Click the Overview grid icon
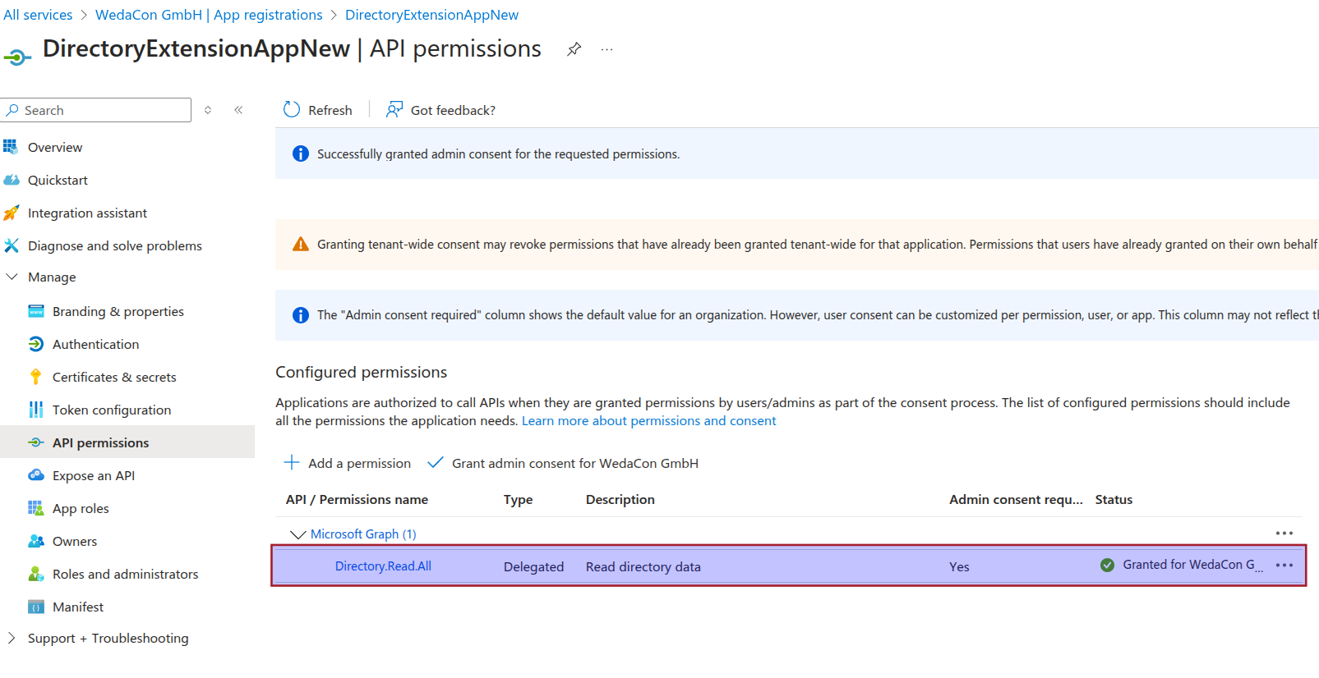 (x=11, y=147)
